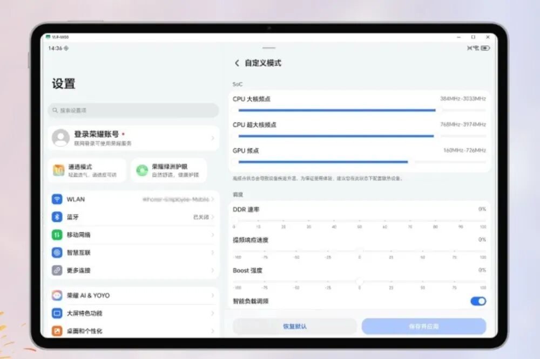Expand 移动网络 row chevron
The image size is (540, 359).
[212, 235]
